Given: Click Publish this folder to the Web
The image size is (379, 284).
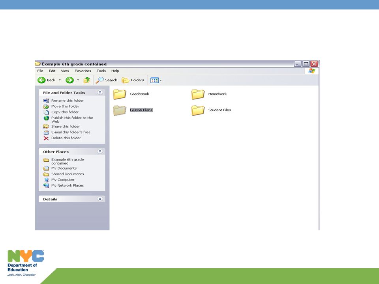Looking at the screenshot, I should pyautogui.click(x=72, y=120).
